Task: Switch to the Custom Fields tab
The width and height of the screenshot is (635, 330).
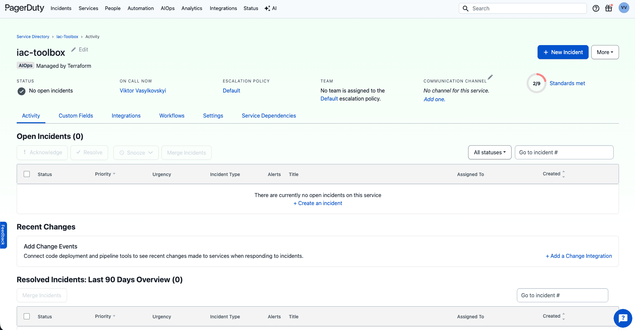Action: 76,116
